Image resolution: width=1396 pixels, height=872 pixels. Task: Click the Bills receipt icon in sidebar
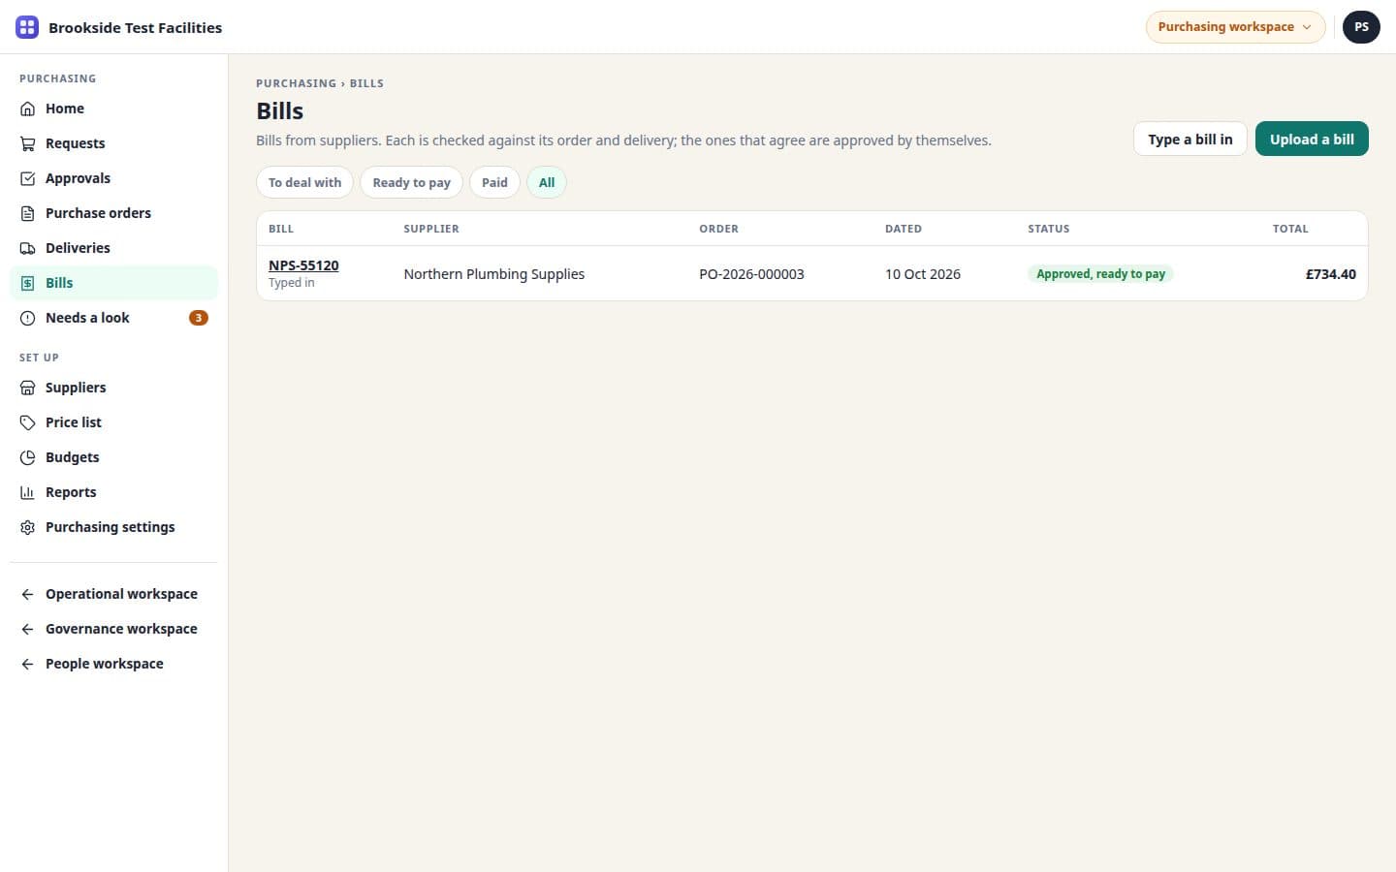(x=27, y=283)
